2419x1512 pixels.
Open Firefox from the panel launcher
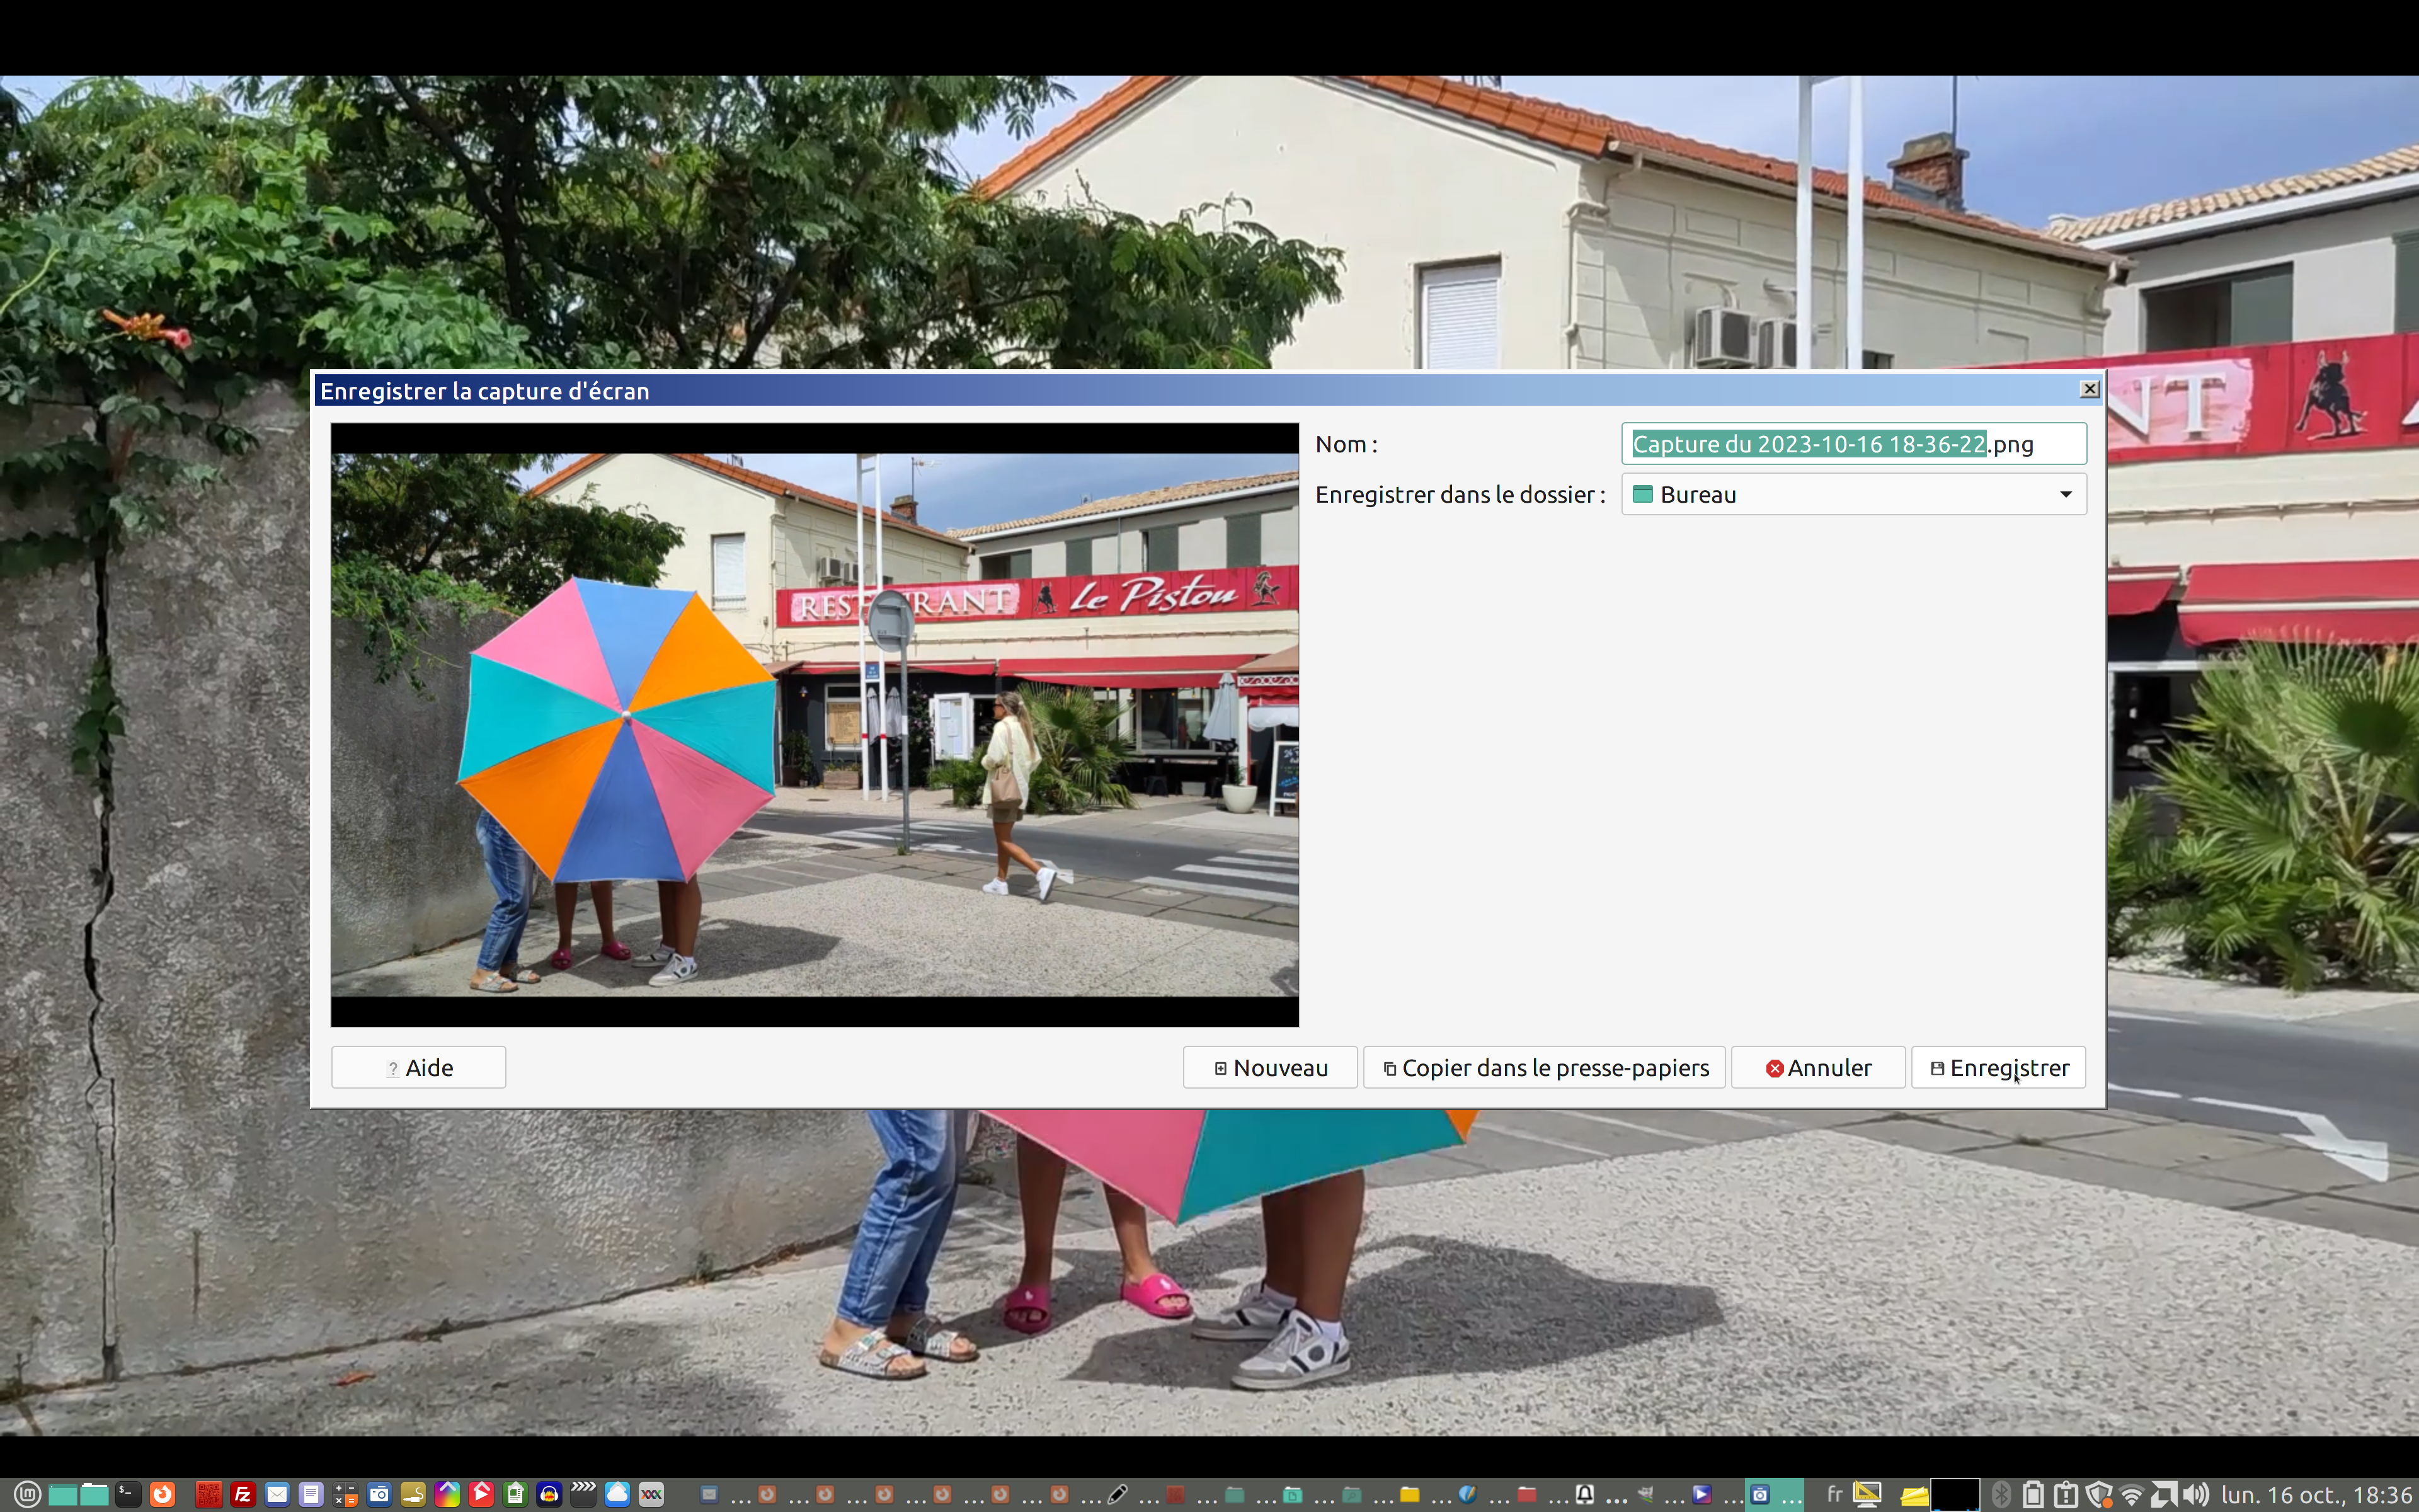[x=162, y=1494]
